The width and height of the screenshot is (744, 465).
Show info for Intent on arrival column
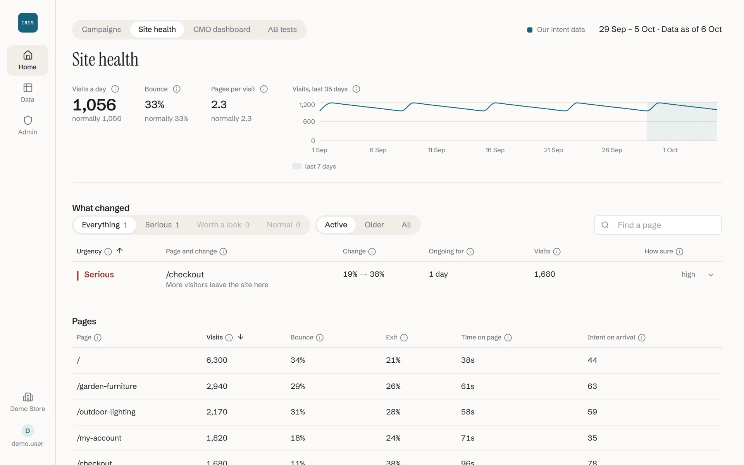642,338
